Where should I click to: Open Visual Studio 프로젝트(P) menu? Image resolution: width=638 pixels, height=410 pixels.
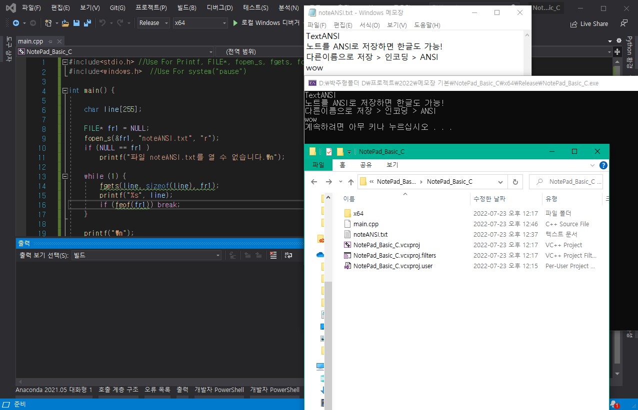tap(151, 8)
